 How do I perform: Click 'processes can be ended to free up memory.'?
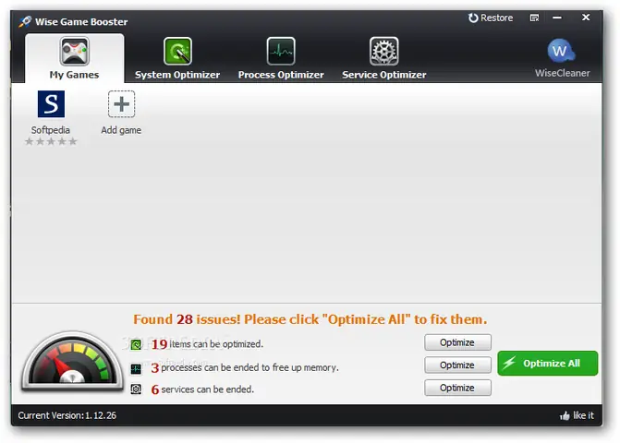click(249, 367)
